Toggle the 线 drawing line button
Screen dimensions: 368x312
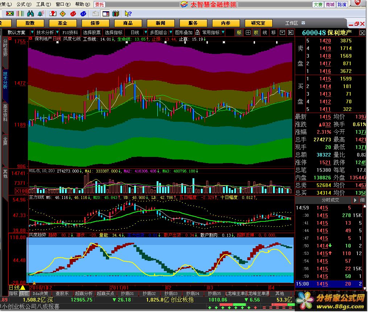pos(265,32)
